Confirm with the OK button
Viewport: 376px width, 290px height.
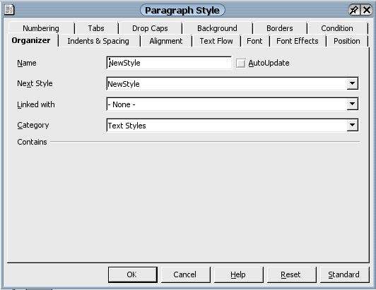pos(132,274)
